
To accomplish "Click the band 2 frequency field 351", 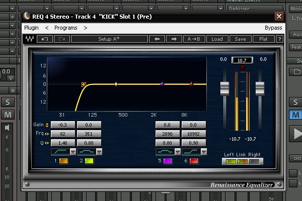I will pyautogui.click(x=89, y=134).
